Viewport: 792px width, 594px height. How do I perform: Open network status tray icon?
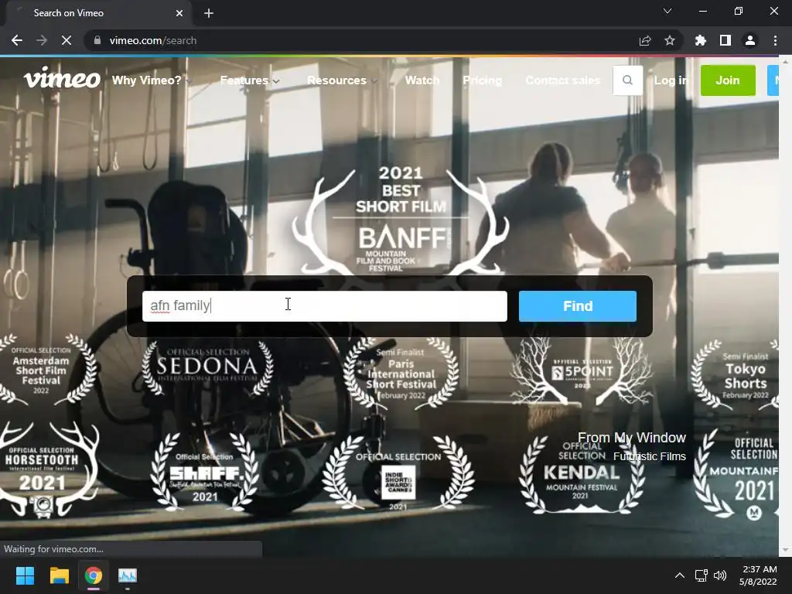coord(701,575)
